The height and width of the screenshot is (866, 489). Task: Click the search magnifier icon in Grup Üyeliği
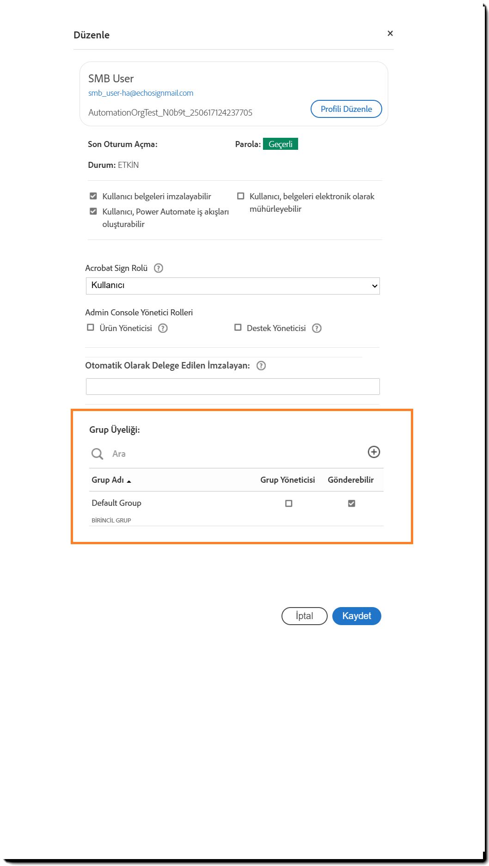coord(97,454)
